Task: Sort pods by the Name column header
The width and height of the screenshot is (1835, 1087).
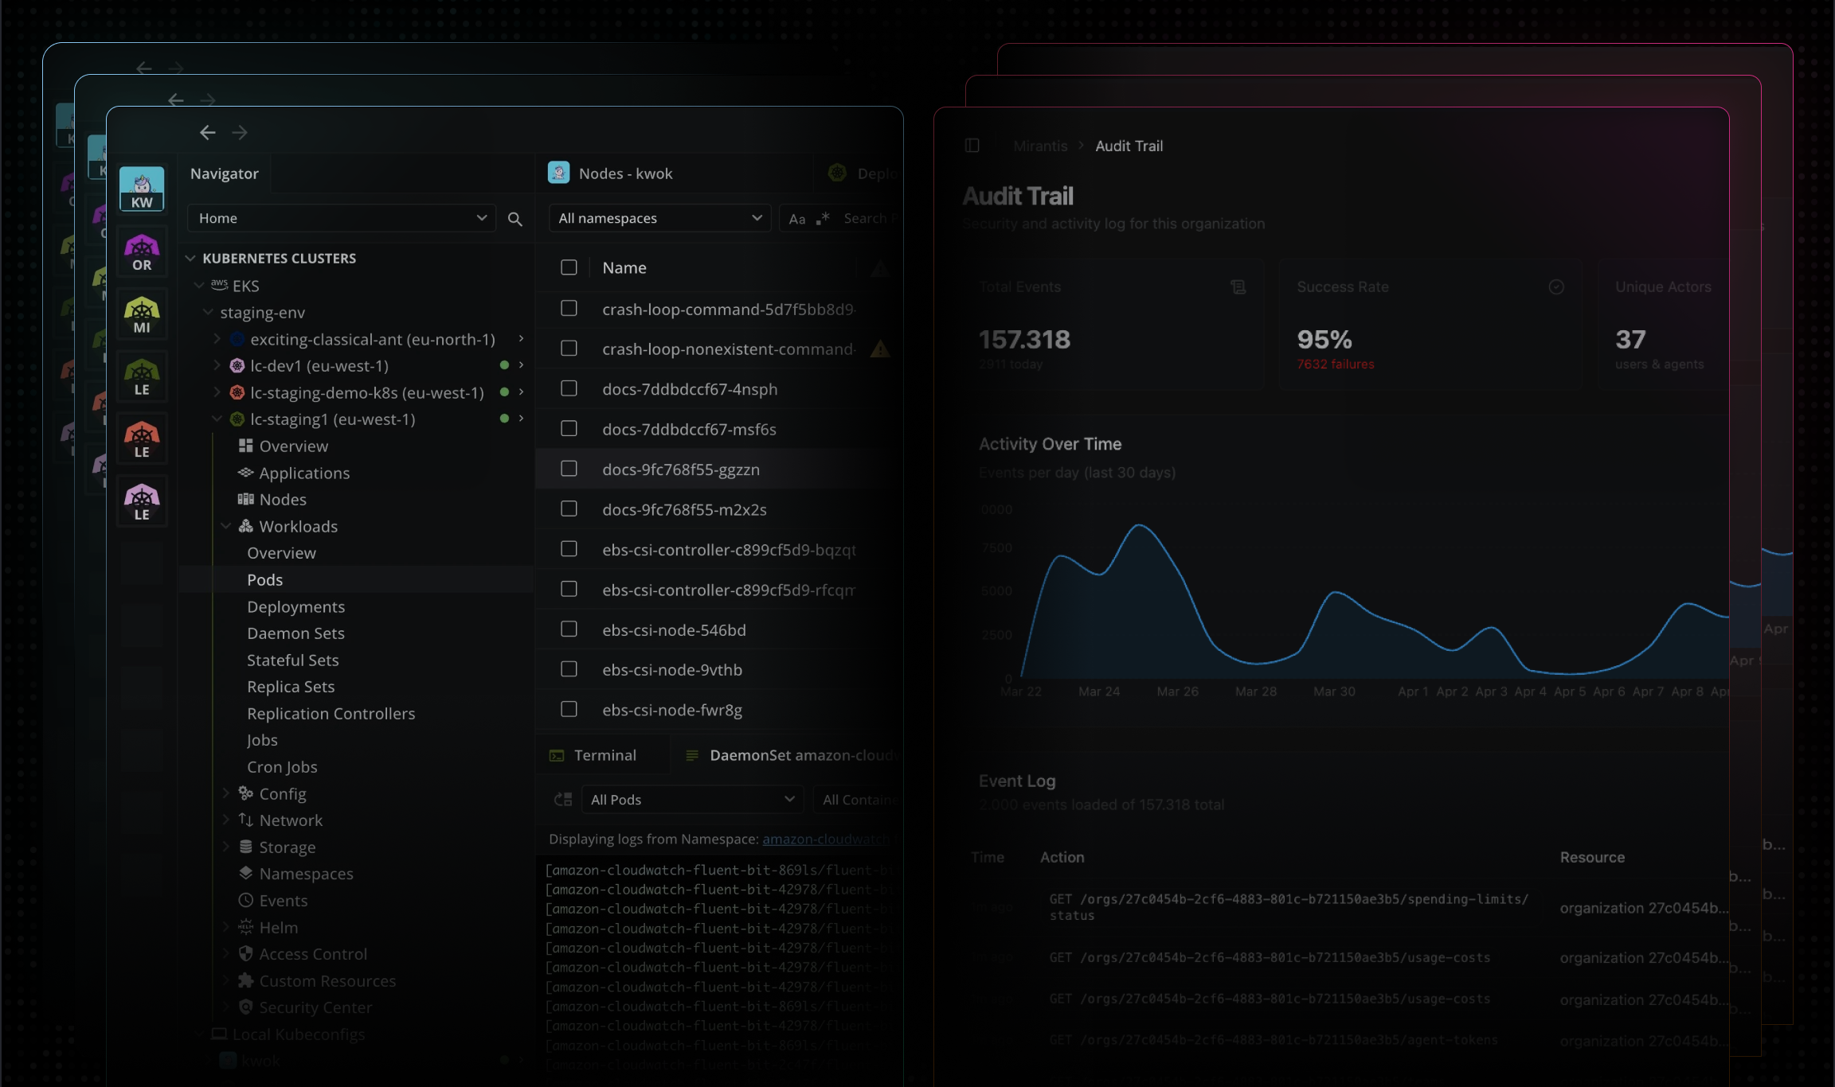Action: [624, 268]
